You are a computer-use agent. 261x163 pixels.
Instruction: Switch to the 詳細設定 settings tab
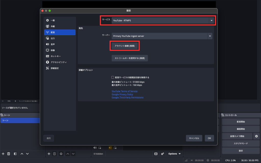(60, 68)
